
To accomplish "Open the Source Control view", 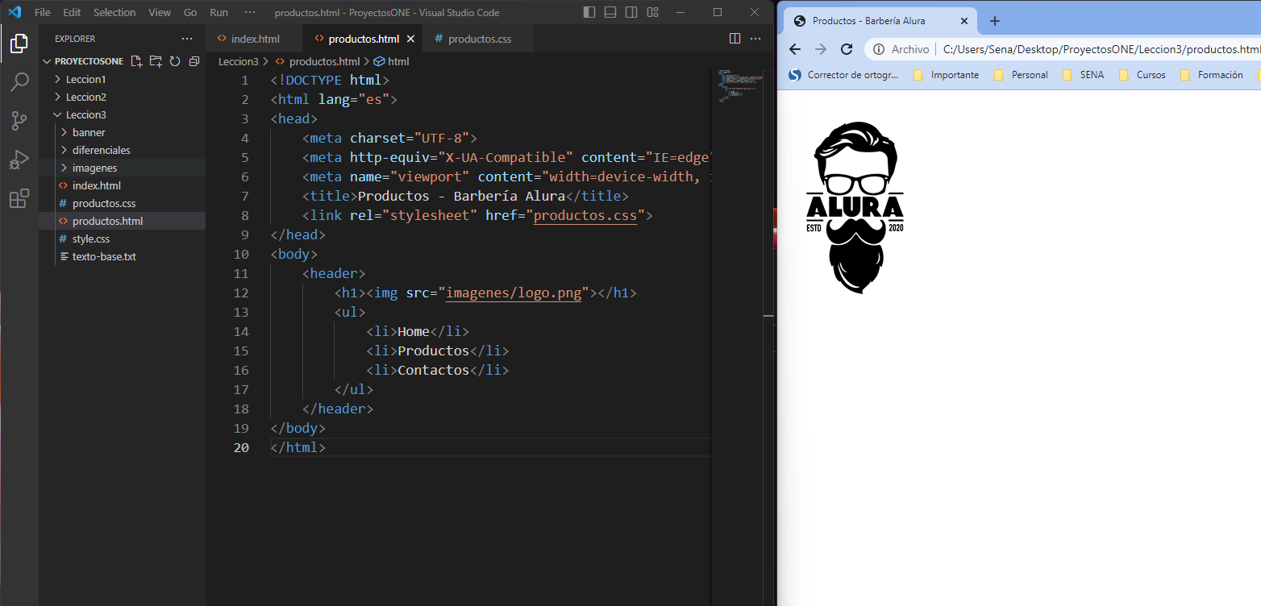I will coord(19,121).
